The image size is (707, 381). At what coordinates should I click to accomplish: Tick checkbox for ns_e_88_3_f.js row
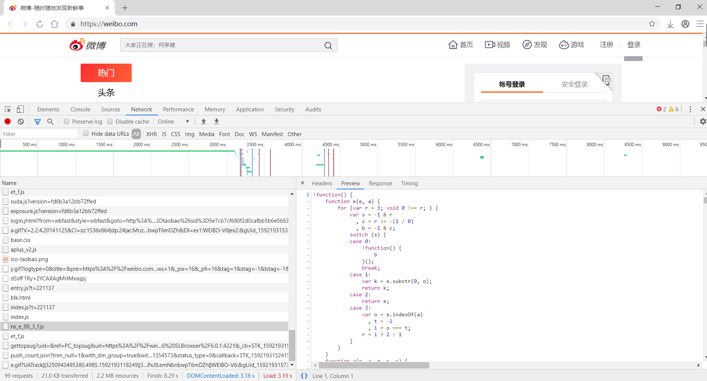pos(6,327)
